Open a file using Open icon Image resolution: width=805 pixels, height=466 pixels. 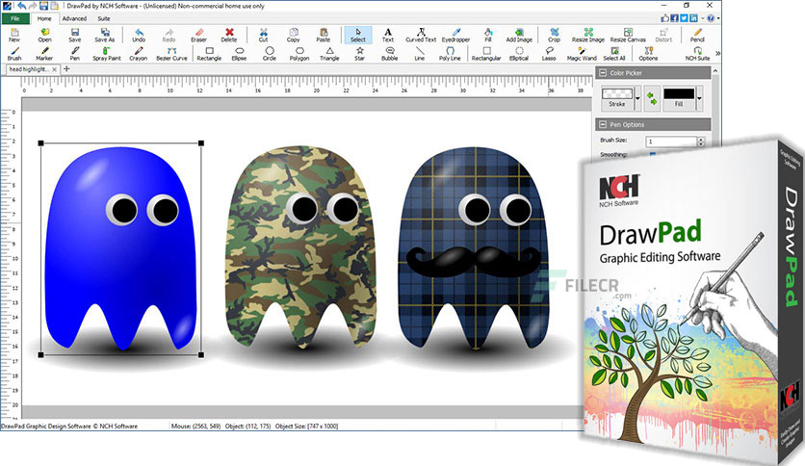(44, 35)
